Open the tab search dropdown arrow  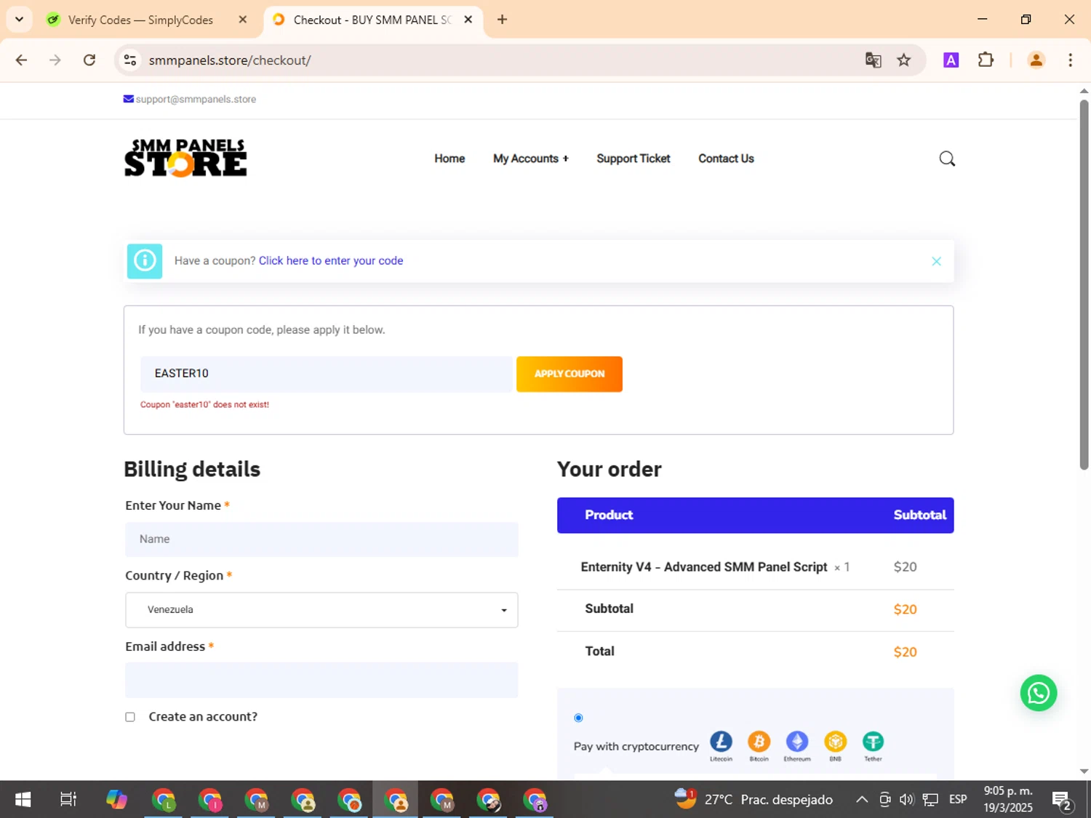(19, 20)
